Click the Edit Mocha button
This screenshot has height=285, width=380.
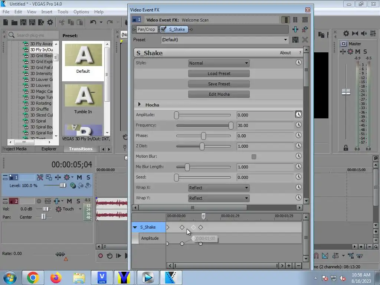point(219,94)
